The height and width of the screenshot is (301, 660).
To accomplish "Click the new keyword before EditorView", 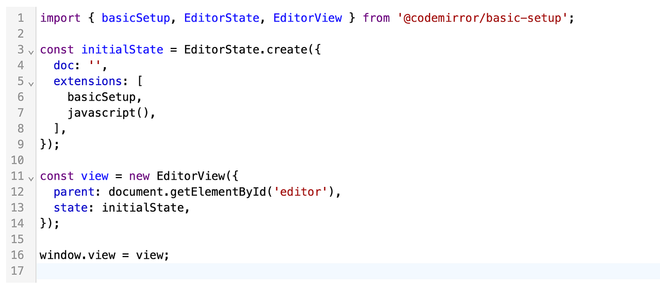I will [x=139, y=176].
